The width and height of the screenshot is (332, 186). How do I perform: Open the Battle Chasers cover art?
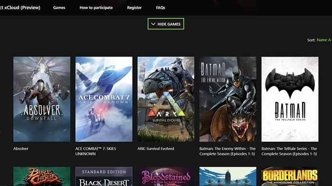(42, 176)
